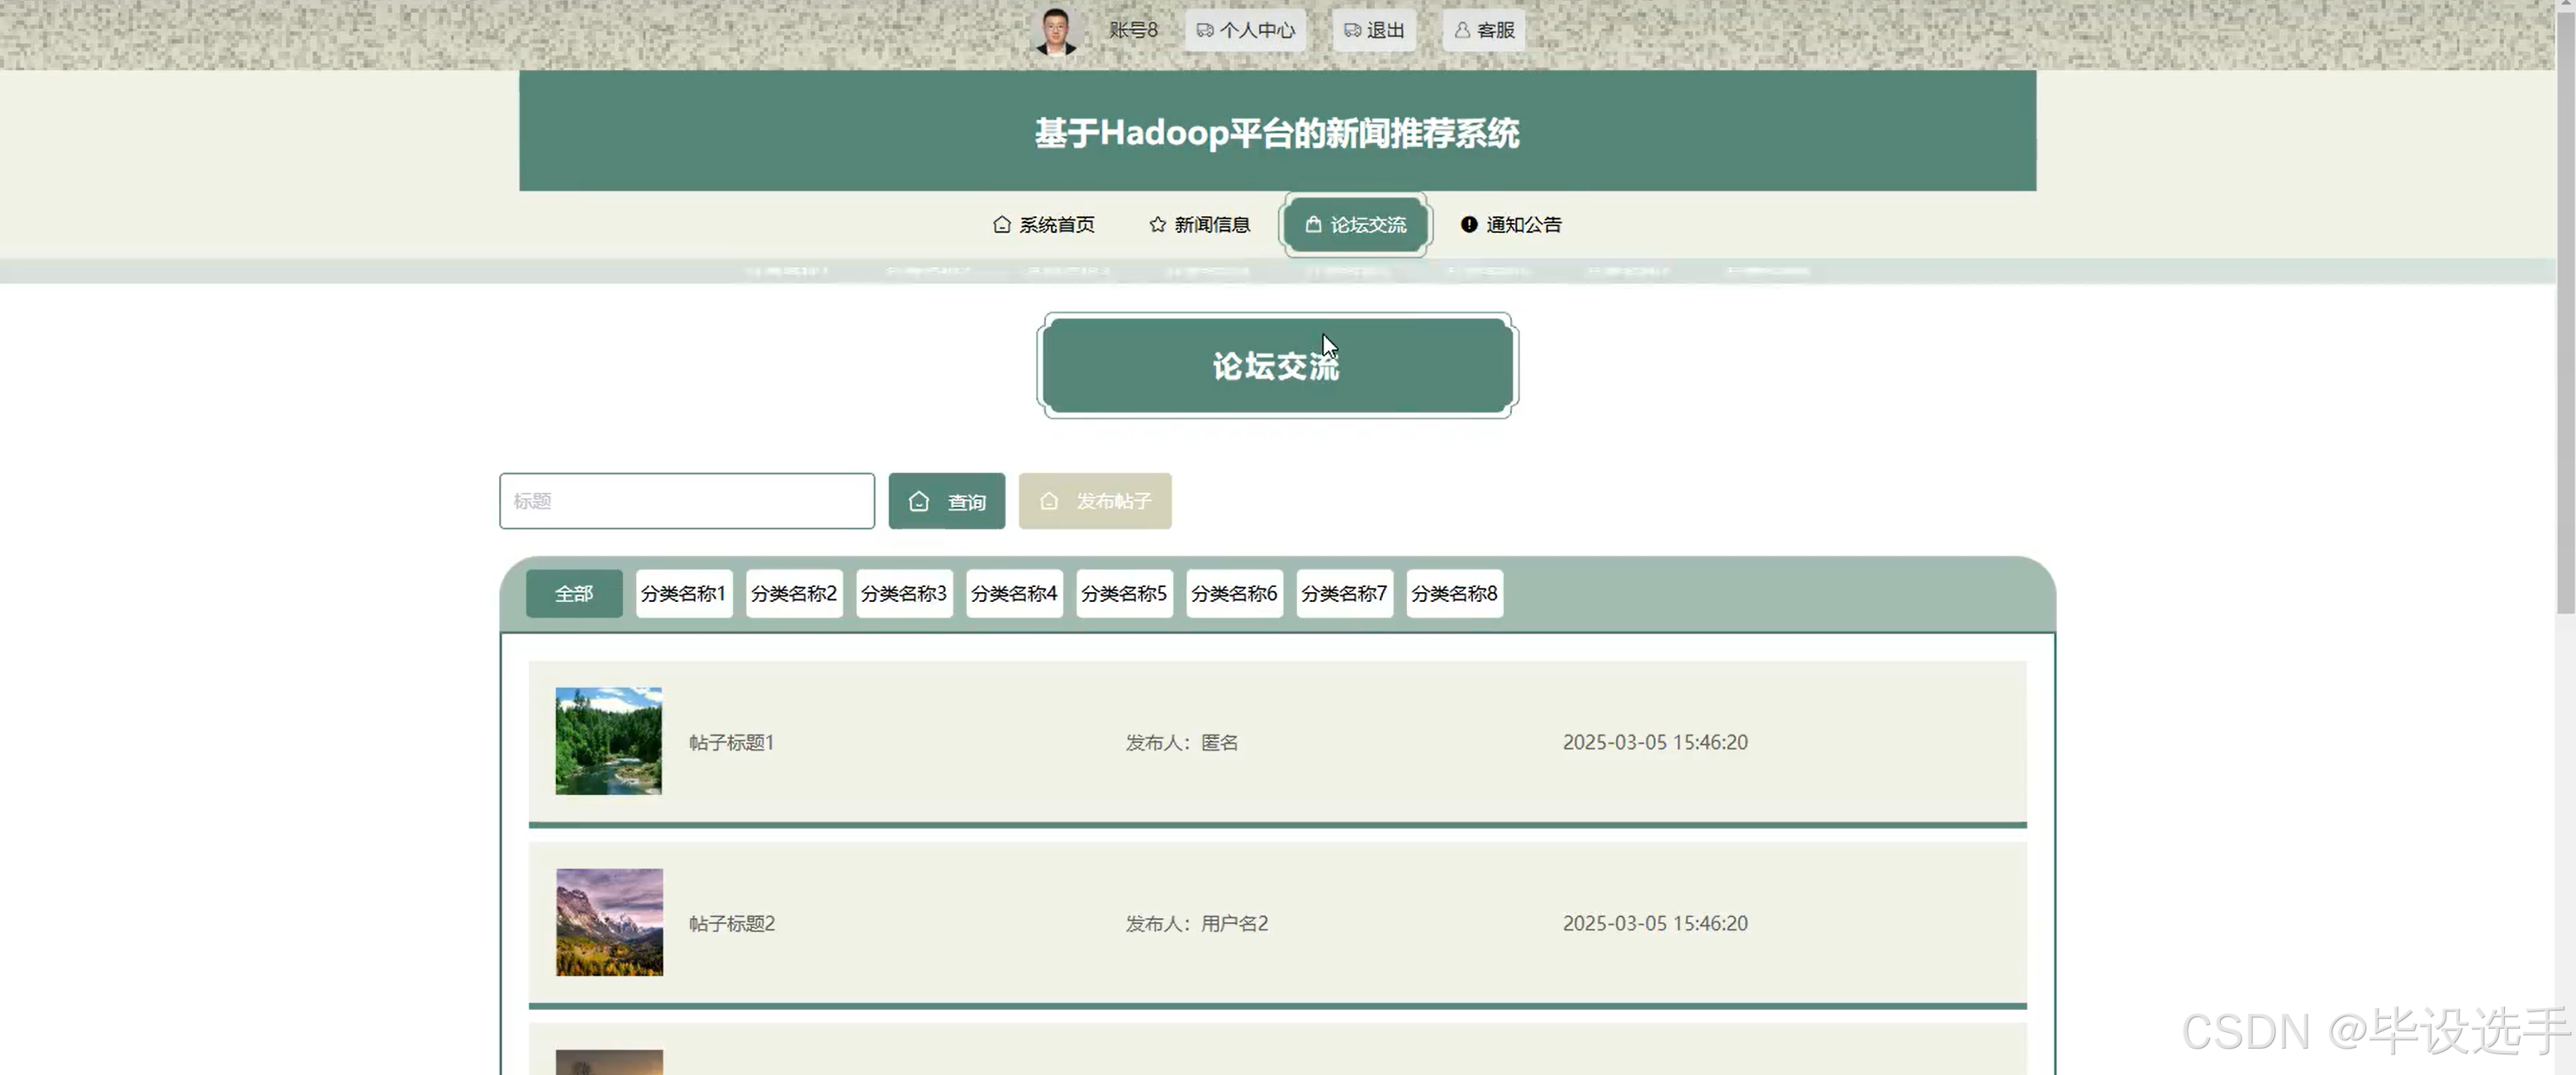Filter by 分类名称3
Screen dimensions: 2576x1075
click(904, 594)
